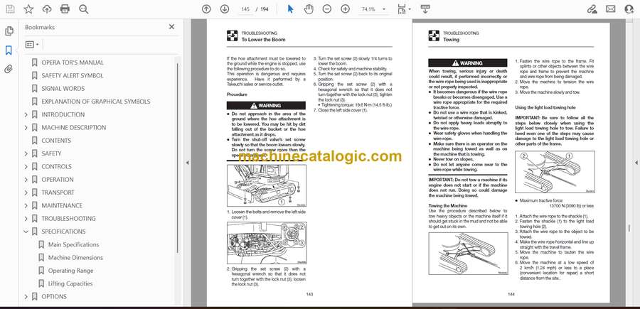The height and width of the screenshot is (309, 640).
Task: Zoom out with the minus icon
Action: coord(327,9)
